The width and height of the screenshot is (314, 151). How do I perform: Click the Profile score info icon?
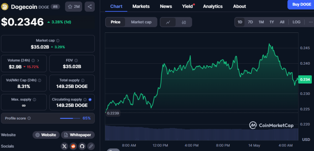pyautogui.click(x=29, y=118)
